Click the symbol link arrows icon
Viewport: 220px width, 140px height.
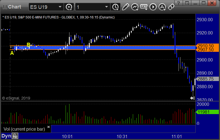(171, 7)
